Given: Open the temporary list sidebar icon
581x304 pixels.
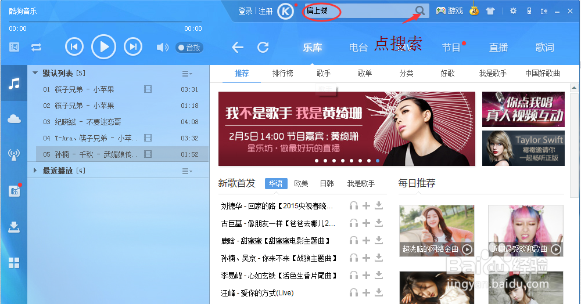Looking at the screenshot, I should pos(14,191).
